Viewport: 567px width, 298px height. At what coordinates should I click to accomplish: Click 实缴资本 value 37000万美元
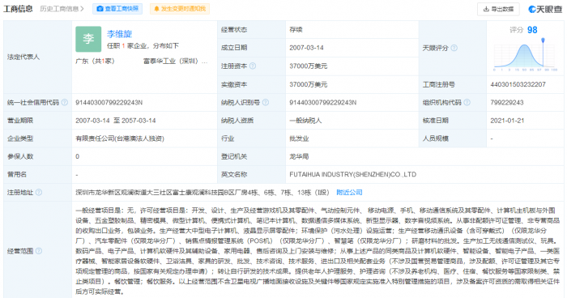pyautogui.click(x=309, y=84)
